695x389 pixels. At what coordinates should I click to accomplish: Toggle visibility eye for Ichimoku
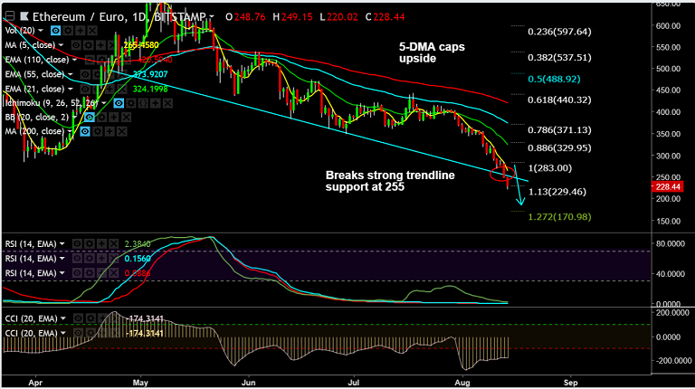[x=119, y=103]
